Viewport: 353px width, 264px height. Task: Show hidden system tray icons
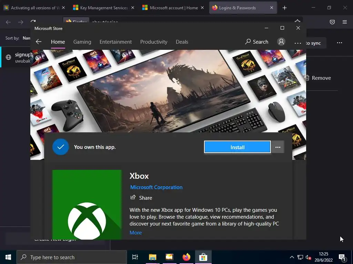292,257
